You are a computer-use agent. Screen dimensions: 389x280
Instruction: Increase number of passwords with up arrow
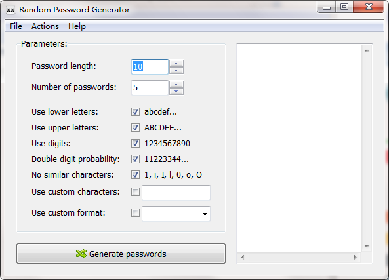(x=176, y=85)
